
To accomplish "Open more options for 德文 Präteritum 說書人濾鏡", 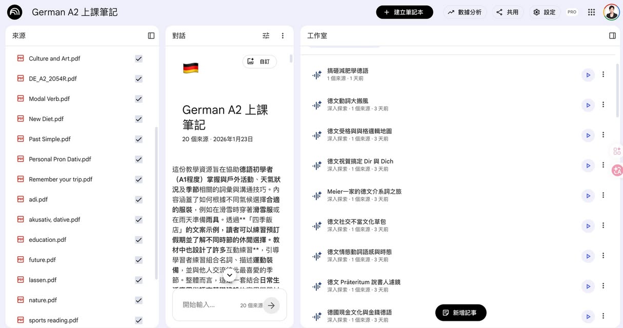I will (604, 286).
